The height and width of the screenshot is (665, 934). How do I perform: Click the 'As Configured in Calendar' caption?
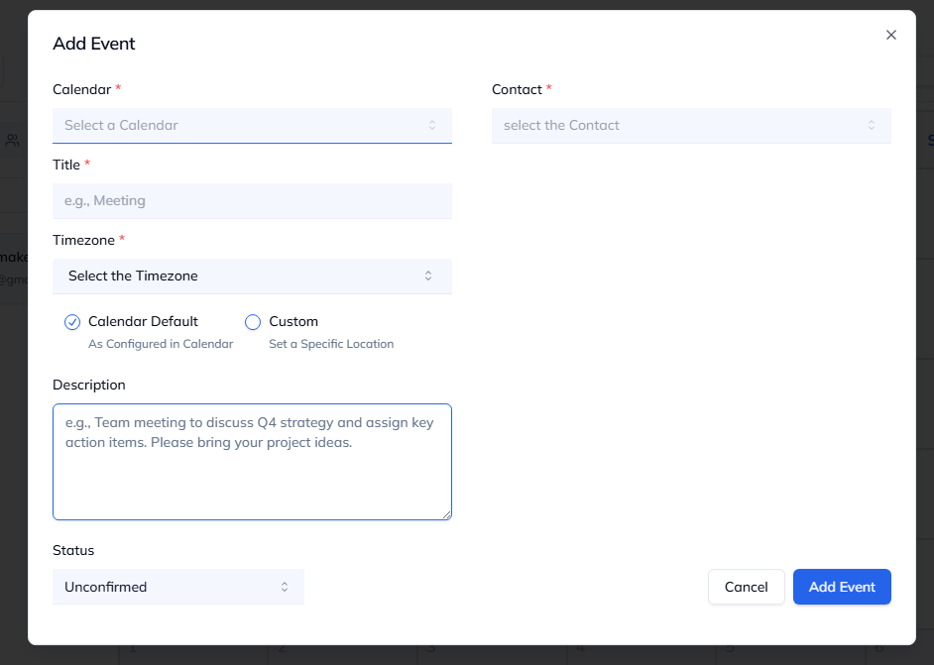[x=161, y=344]
